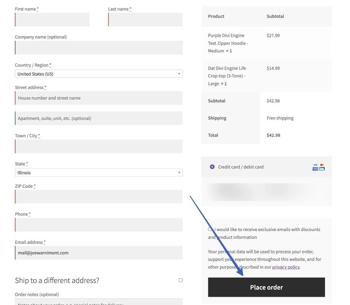Select the Credit card / debit card payment option
The height and width of the screenshot is (305, 350).
coord(212,167)
